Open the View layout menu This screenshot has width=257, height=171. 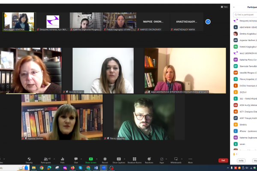224,7
